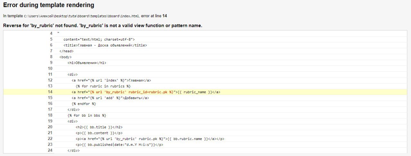The image size is (411, 156).
Task: Click line number 5 in the gutter
Action: 51,39
